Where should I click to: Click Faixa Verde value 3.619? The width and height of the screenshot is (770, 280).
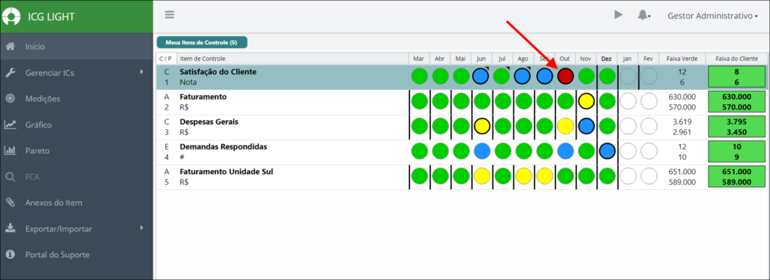[x=682, y=122]
